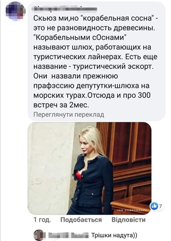Click the reply text Трішки надута))
The width and height of the screenshot is (171, 241).
click(x=114, y=235)
